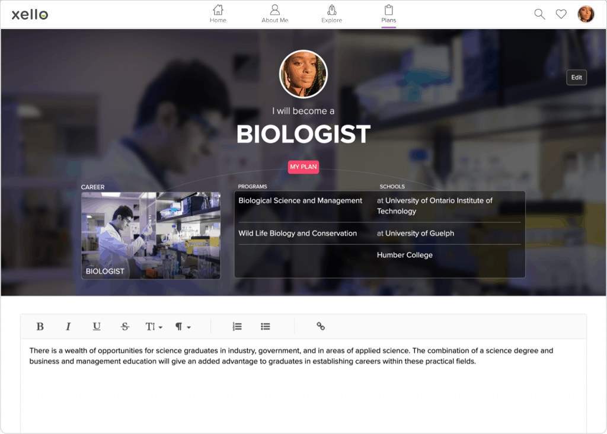Toggle italic text formatting
This screenshot has height=434, width=607.
pos(68,327)
